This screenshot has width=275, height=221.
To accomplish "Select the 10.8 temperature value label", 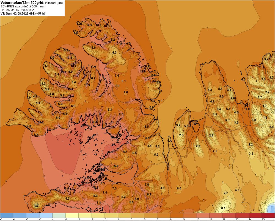I will tap(143, 71).
